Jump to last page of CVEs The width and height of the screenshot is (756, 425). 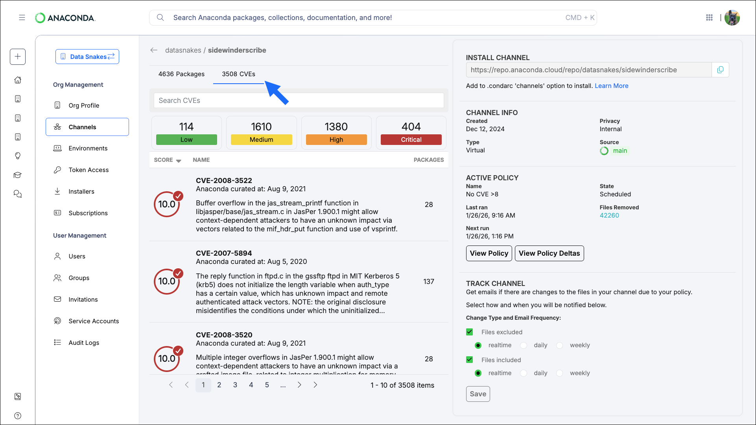pos(315,385)
